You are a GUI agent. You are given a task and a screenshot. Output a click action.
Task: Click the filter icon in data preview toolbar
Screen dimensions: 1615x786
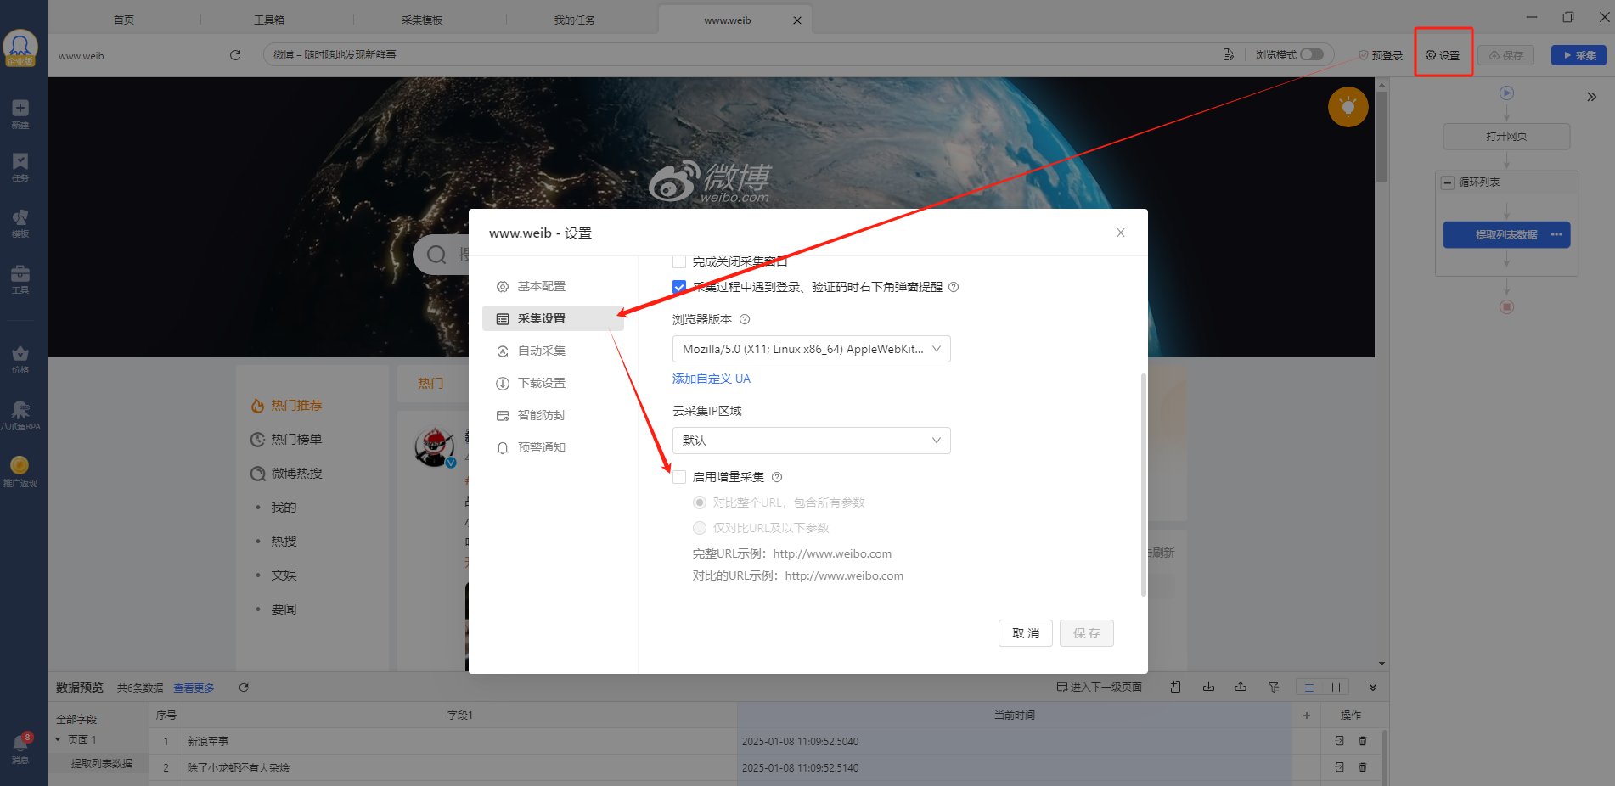(1274, 687)
